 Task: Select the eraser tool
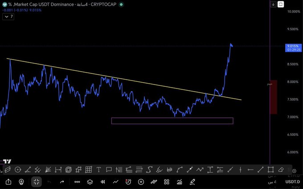pos(281,170)
